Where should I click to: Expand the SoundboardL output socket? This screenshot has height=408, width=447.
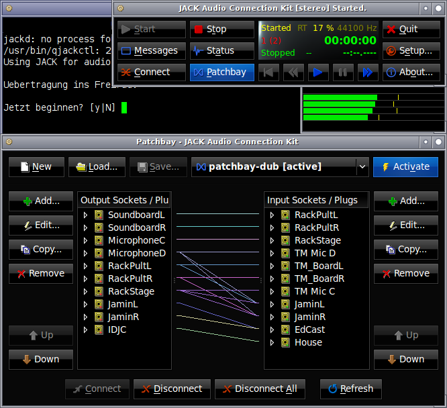coord(85,215)
